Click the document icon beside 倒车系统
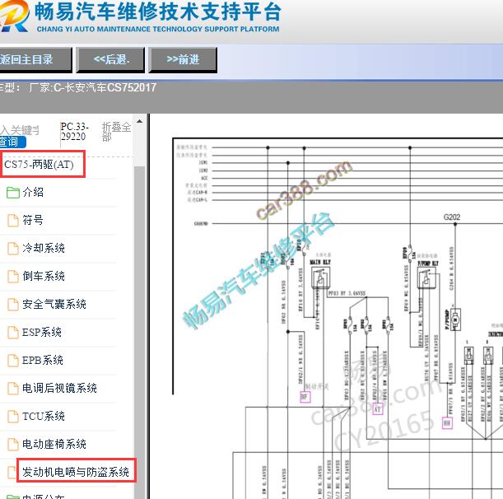 13,277
